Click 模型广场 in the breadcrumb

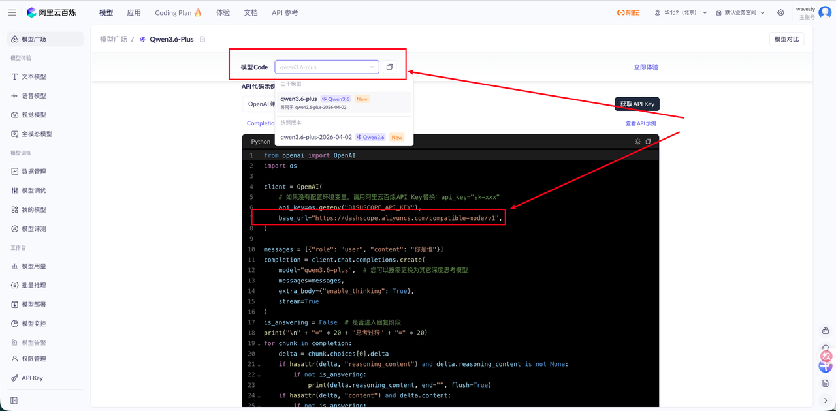coord(114,39)
